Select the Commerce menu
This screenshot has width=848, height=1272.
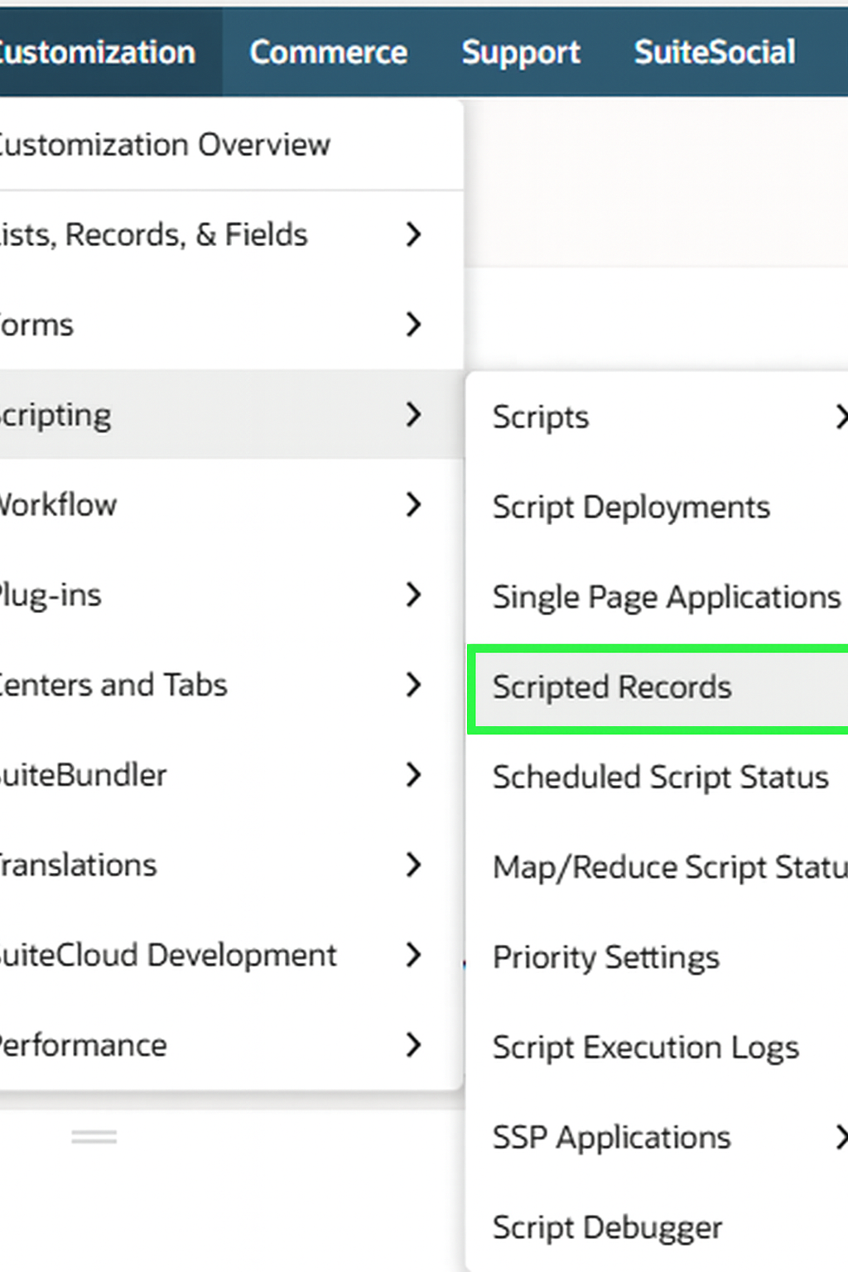(x=329, y=51)
